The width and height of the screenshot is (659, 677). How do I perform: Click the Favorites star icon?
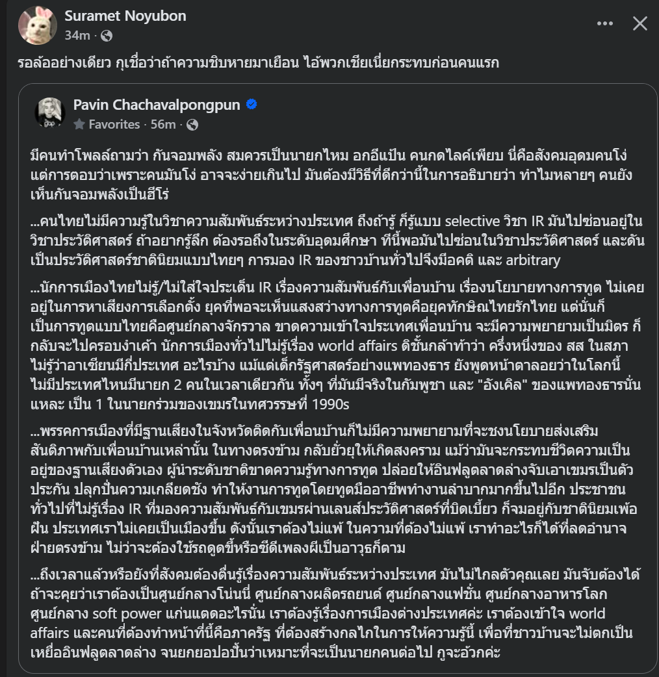tap(79, 124)
